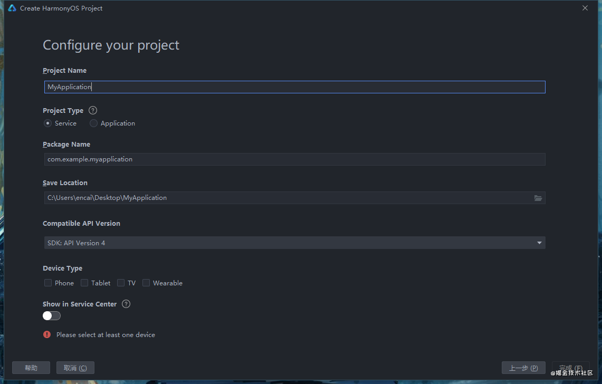The height and width of the screenshot is (384, 602).
Task: Click the 'Show in Service Center' label
Action: (80, 304)
